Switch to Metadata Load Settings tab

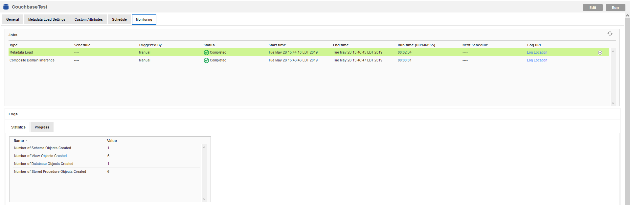47,20
